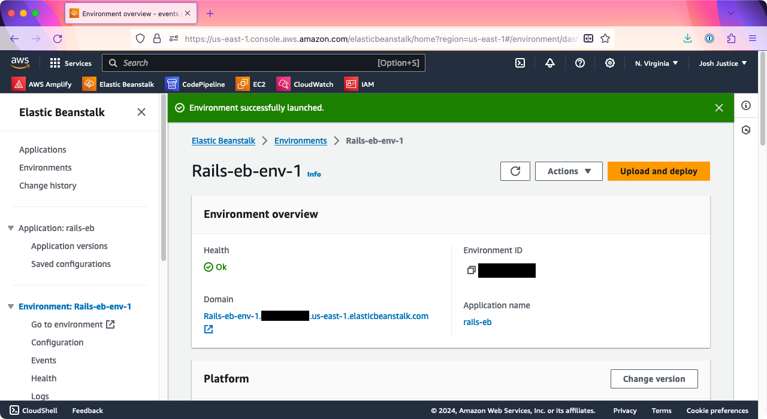The width and height of the screenshot is (767, 419).
Task: Open the browser hamburger menu
Action: coord(753,38)
